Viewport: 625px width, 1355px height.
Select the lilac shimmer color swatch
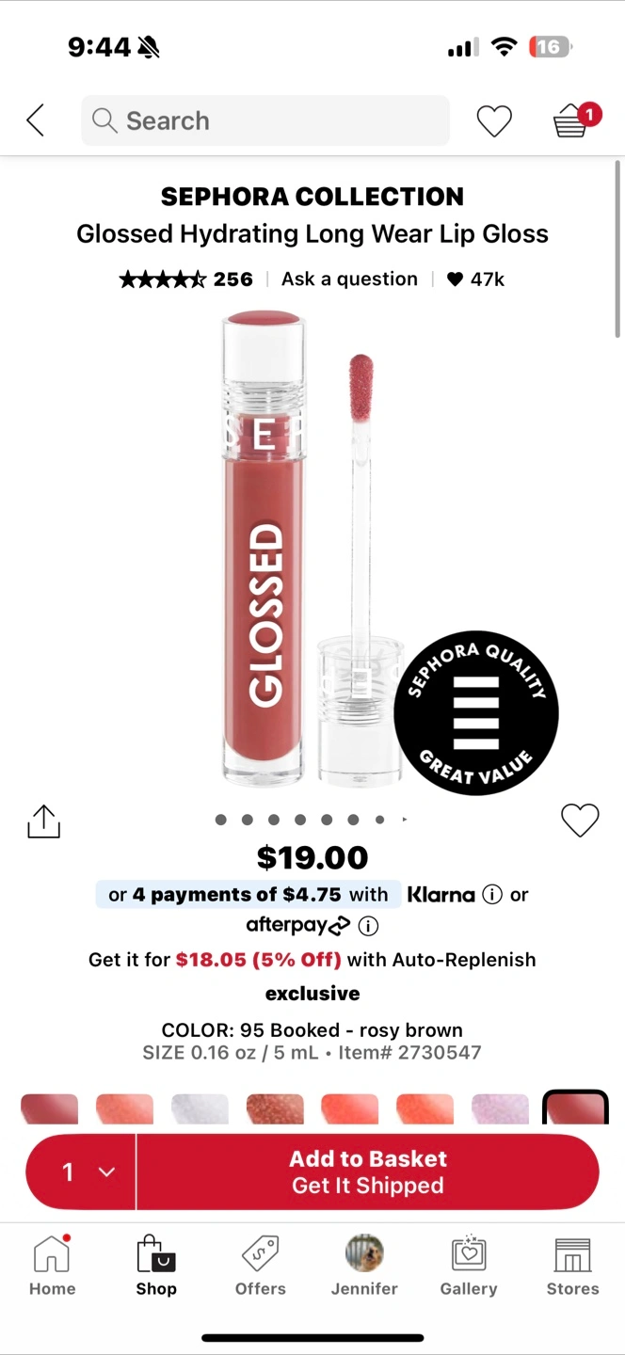click(x=501, y=1108)
